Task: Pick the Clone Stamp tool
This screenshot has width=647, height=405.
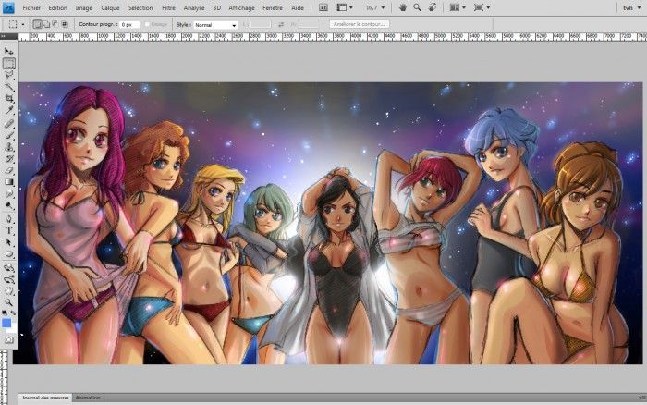Action: (x=8, y=147)
